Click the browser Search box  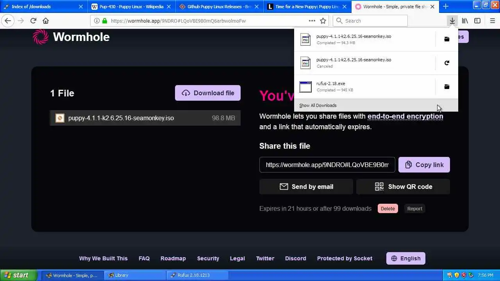(x=370, y=21)
